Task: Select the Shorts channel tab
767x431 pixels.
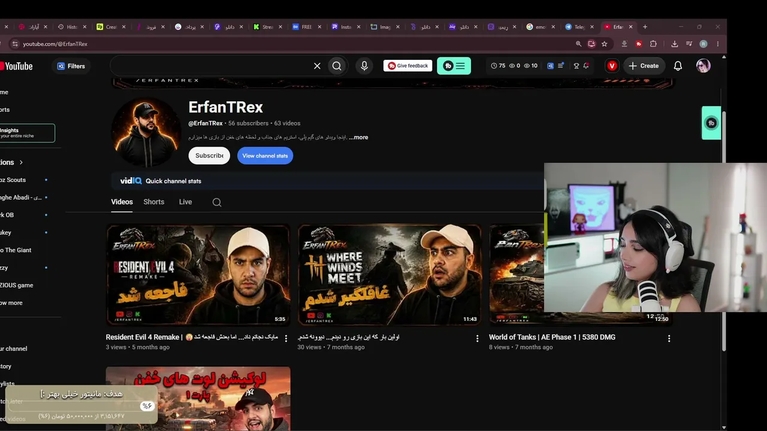Action: click(x=153, y=202)
